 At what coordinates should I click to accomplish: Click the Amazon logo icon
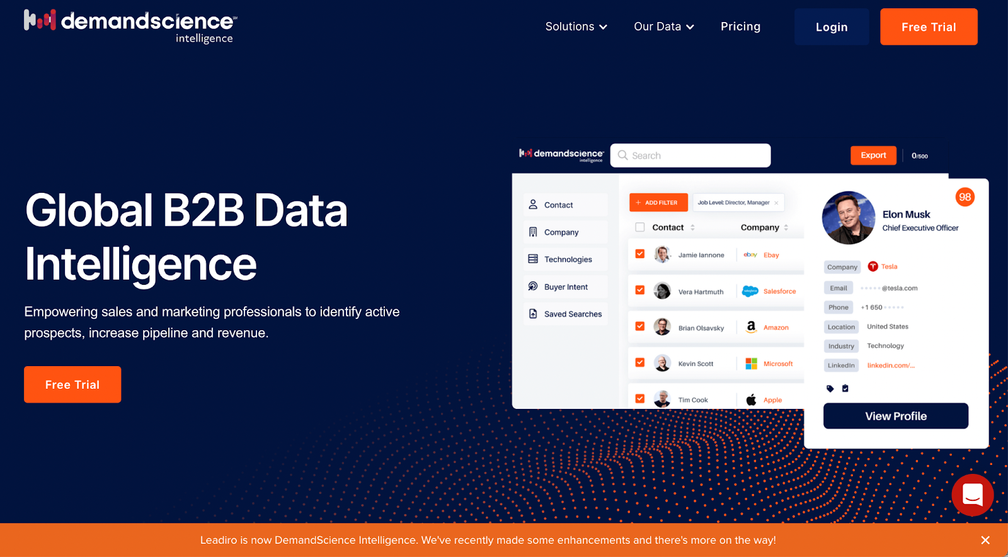click(751, 327)
